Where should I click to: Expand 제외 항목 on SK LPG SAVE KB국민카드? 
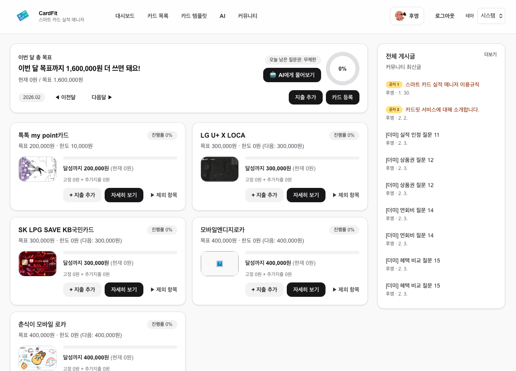163,290
